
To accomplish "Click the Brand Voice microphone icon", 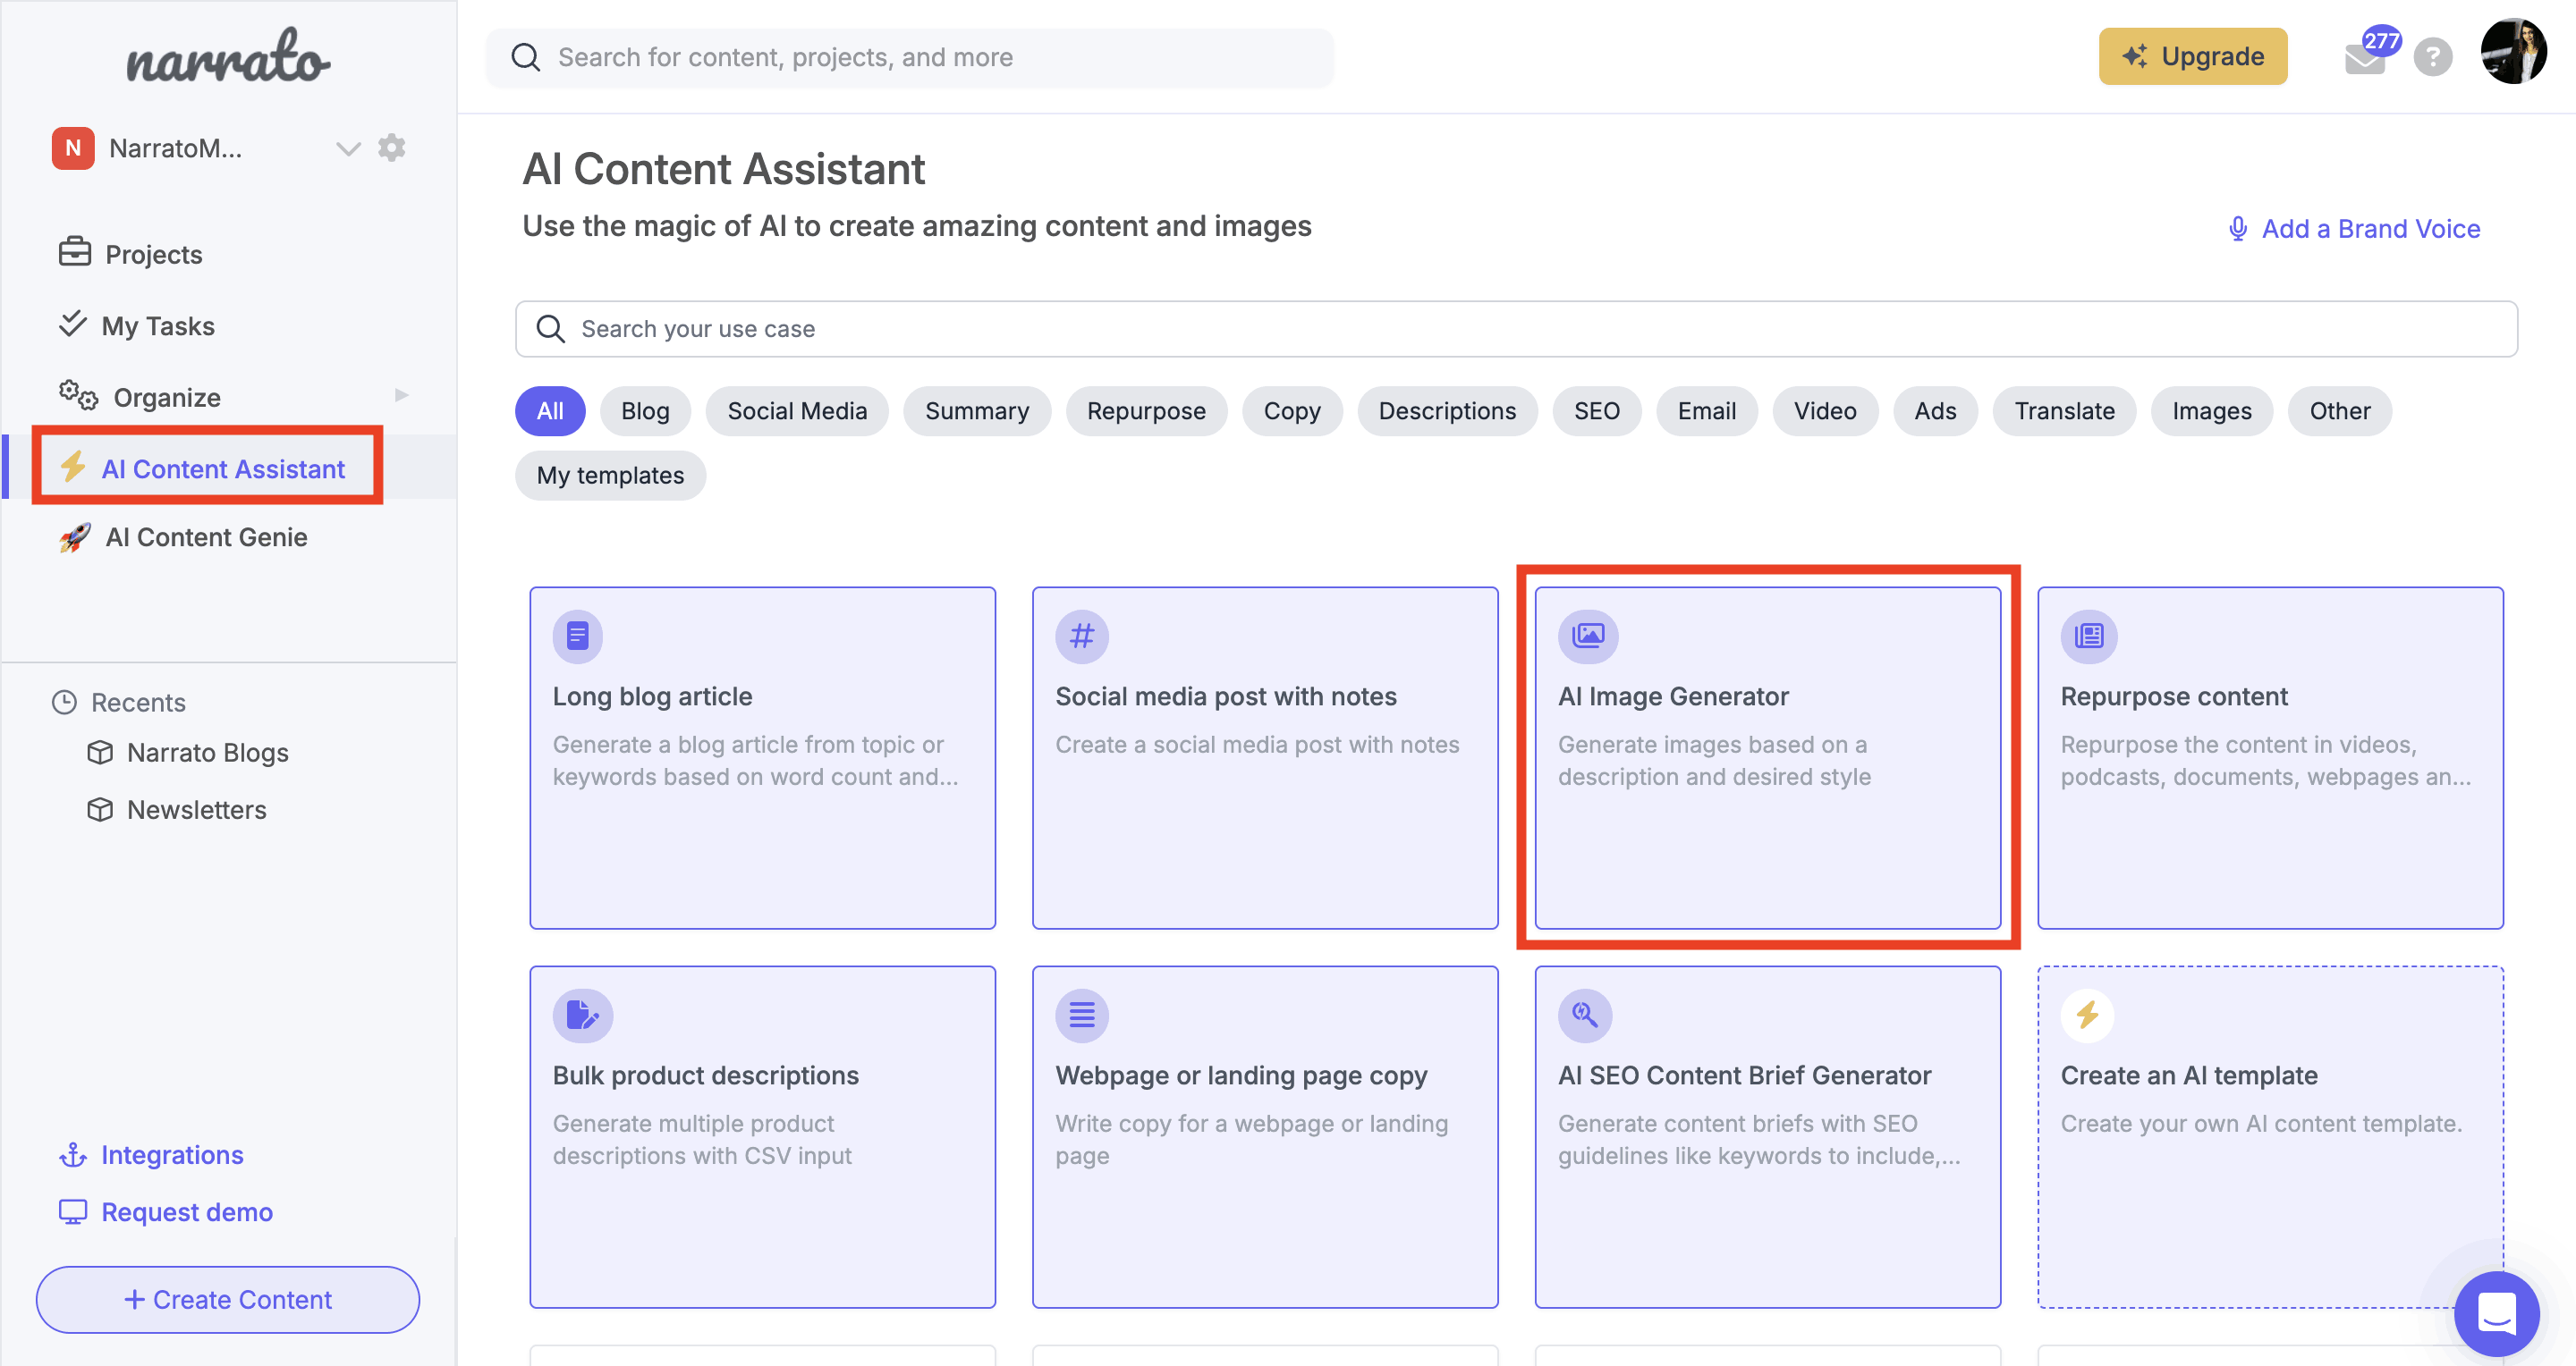I will click(x=2238, y=229).
